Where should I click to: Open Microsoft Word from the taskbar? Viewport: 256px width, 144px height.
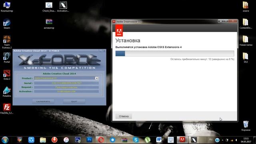coord(159,140)
